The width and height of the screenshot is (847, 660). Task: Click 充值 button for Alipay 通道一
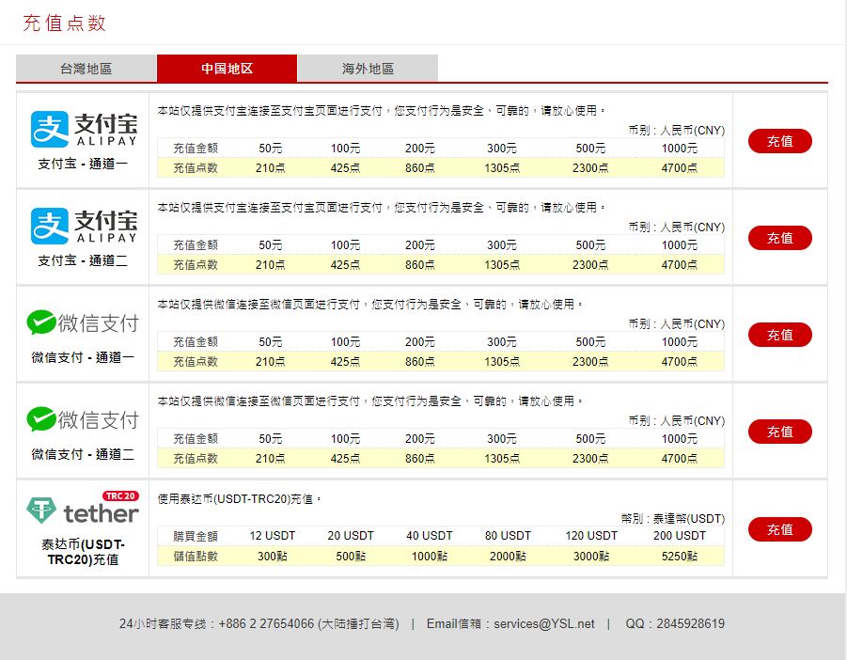point(780,141)
